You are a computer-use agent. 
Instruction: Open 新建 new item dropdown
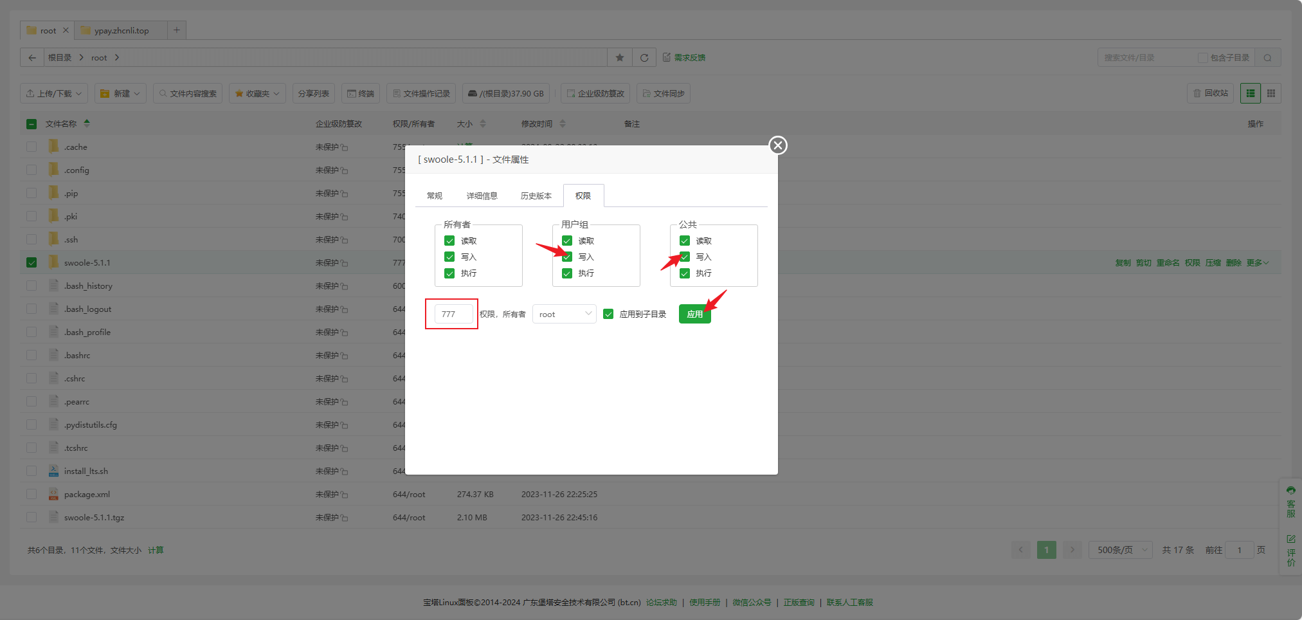pyautogui.click(x=120, y=93)
